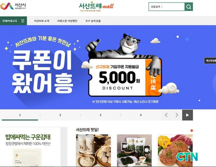The image size is (216, 167).
Task: Go to the next banner slide arrow
Action: pyautogui.click(x=177, y=115)
